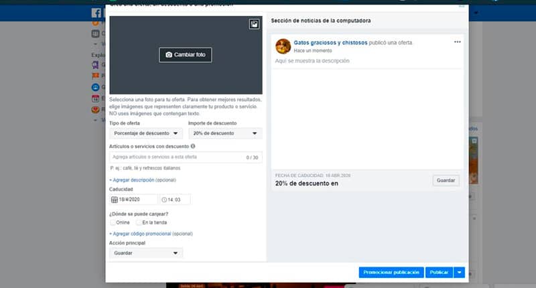Screen dimensions: 536x288
Task: Click the page avatar in preview post
Action: coord(283,46)
